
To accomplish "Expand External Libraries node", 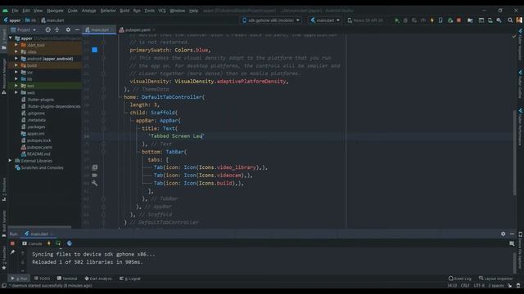I will [10, 161].
